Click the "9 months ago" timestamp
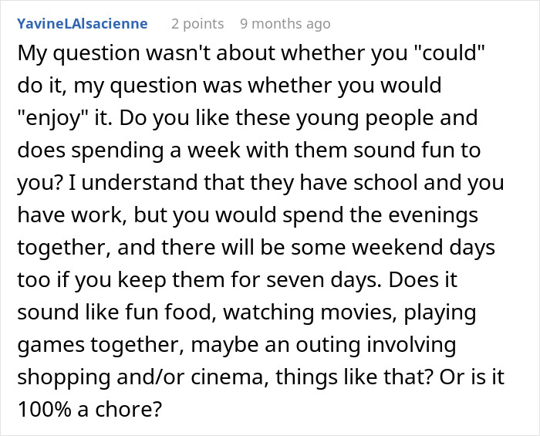 point(285,24)
